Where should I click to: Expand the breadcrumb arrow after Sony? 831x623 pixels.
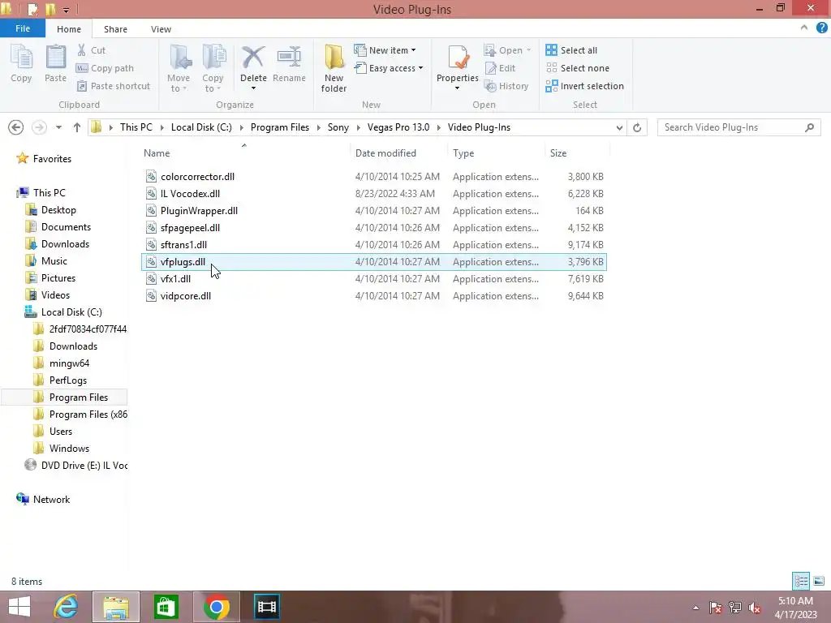point(358,127)
